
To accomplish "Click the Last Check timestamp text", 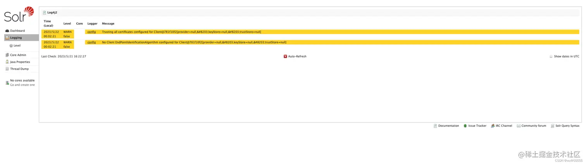I will click(x=64, y=56).
